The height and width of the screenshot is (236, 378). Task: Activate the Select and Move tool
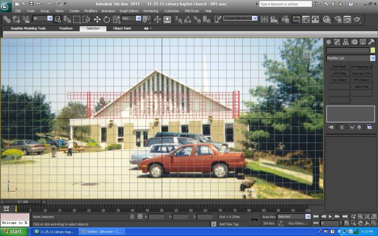tap(97, 19)
